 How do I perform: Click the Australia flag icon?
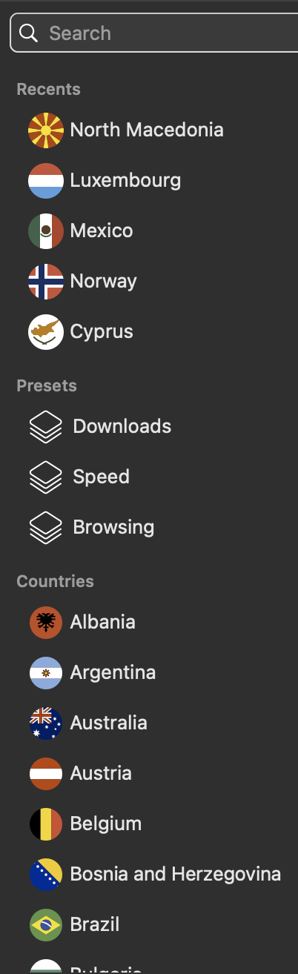click(x=45, y=723)
